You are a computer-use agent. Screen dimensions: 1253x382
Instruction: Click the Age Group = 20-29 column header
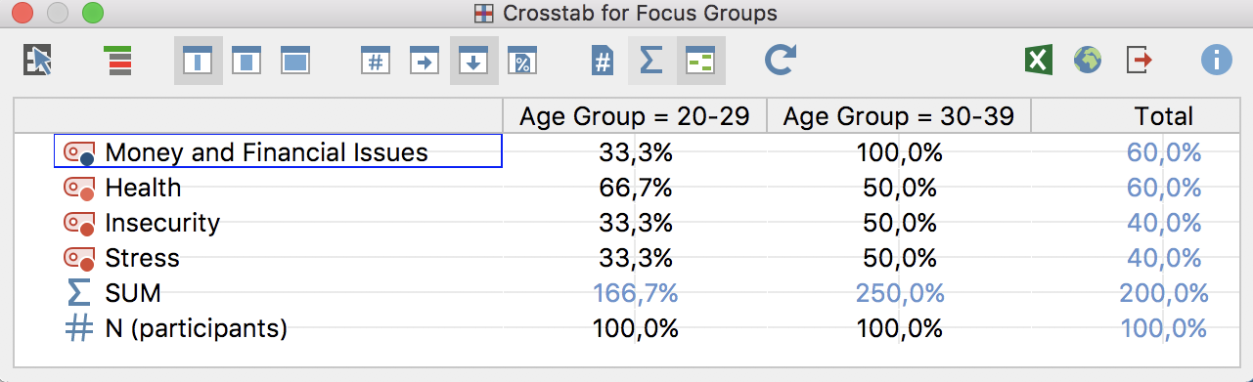[635, 116]
